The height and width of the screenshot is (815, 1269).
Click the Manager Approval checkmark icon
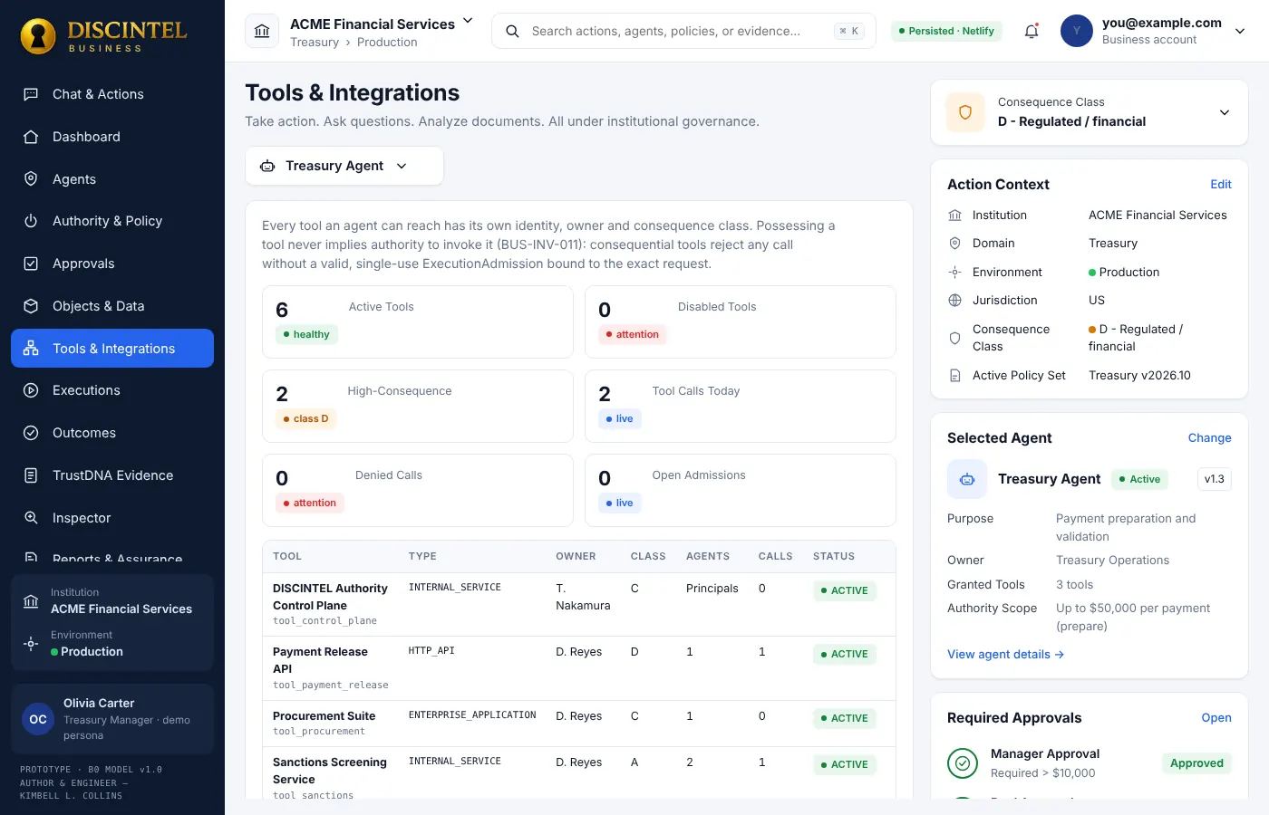963,763
